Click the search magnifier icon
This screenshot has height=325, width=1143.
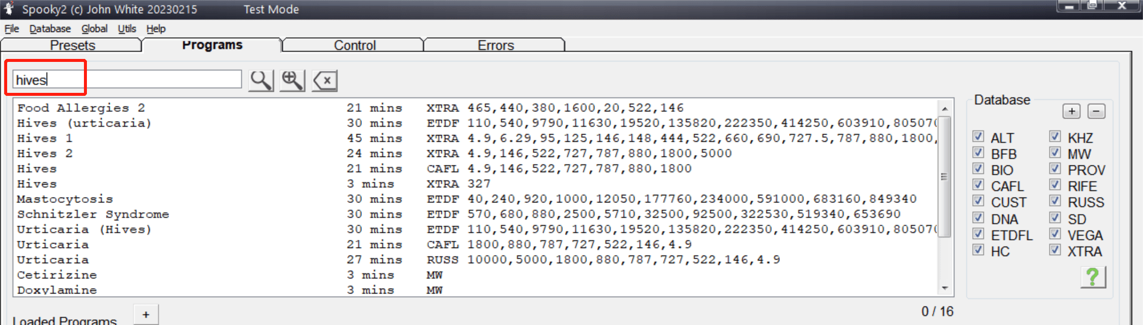pyautogui.click(x=261, y=80)
